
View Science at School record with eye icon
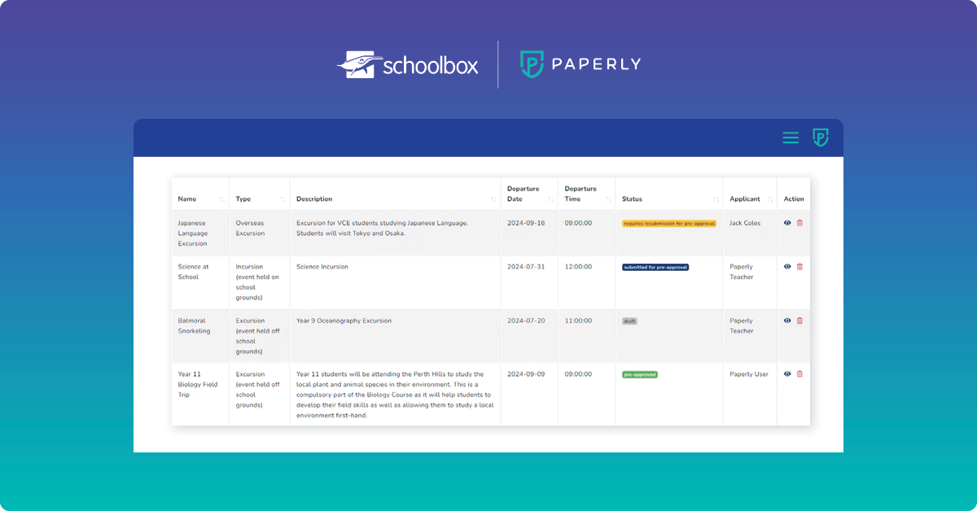tap(786, 266)
